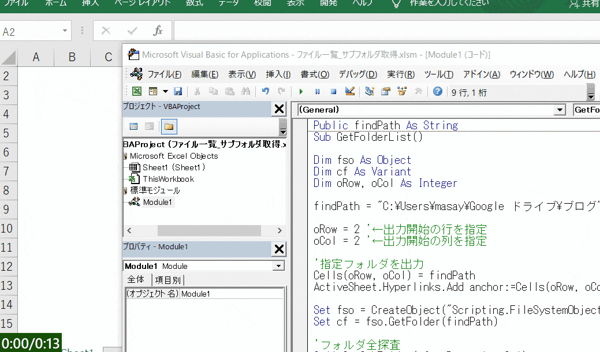Open the ヘルプ(H) menu in VBA editor
Screen dimensions: 600x352
(x=579, y=74)
